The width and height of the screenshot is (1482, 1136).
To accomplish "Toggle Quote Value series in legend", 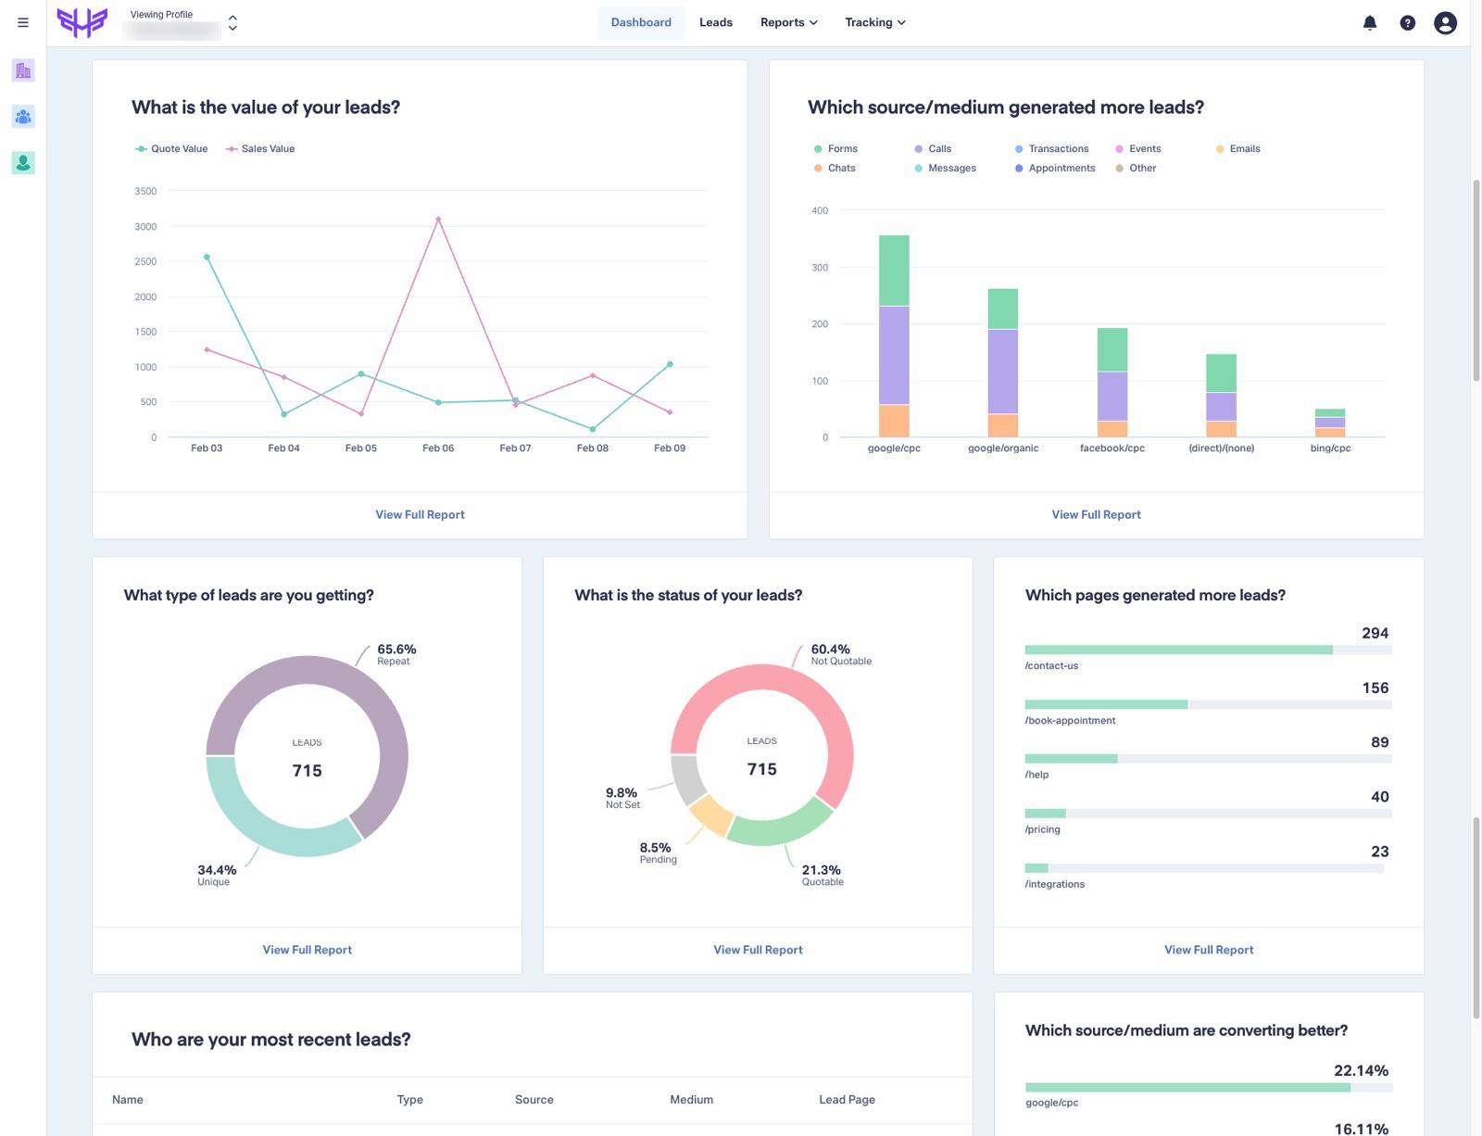I will point(172,149).
